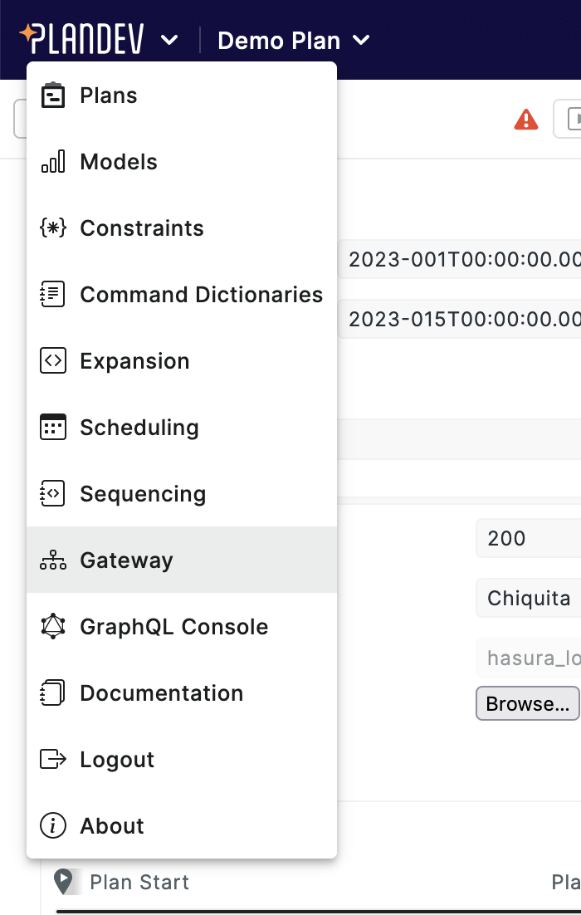Select the Models bar chart icon
This screenshot has height=915, width=581.
click(52, 161)
